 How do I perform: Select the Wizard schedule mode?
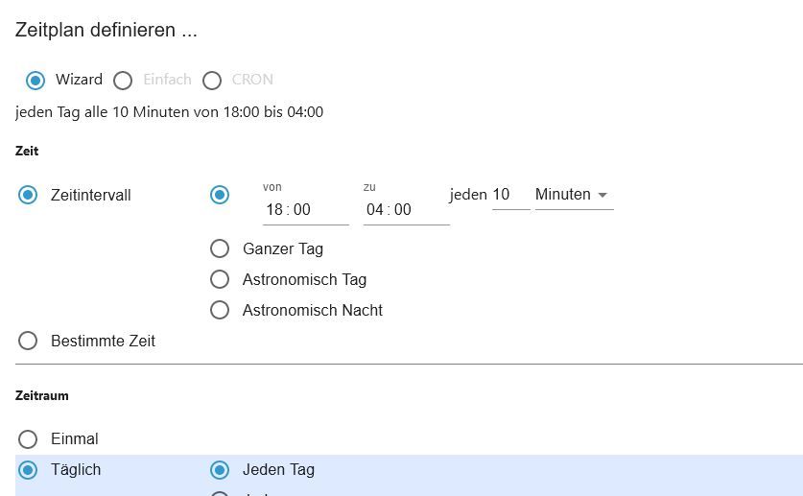(35, 80)
